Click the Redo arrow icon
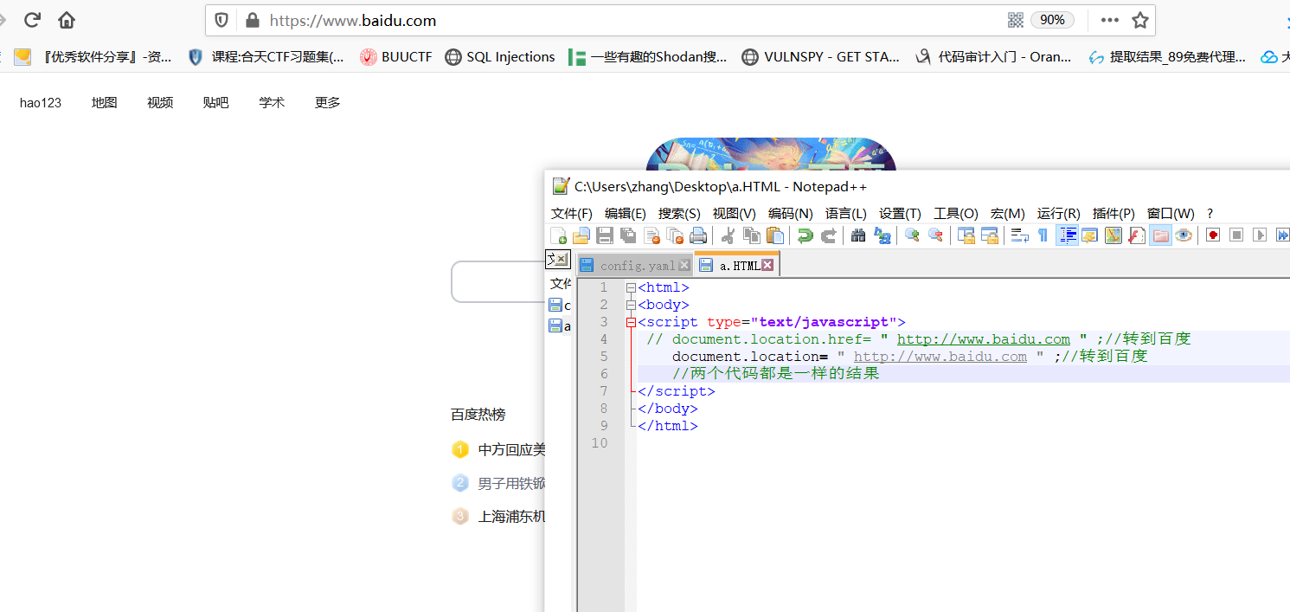The image size is (1290, 612). tap(829, 235)
